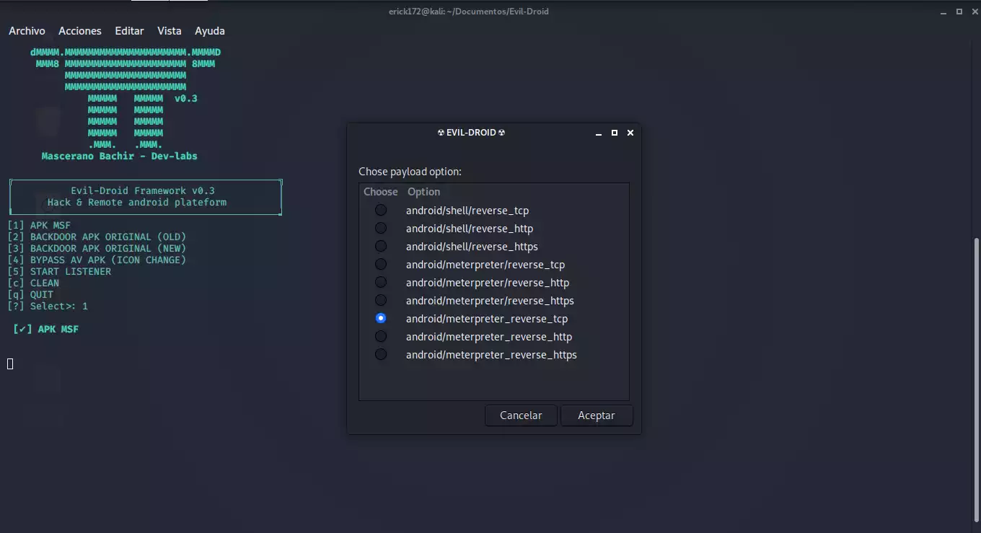This screenshot has width=981, height=533.
Task: Open the Ayuda menu
Action: (210, 31)
